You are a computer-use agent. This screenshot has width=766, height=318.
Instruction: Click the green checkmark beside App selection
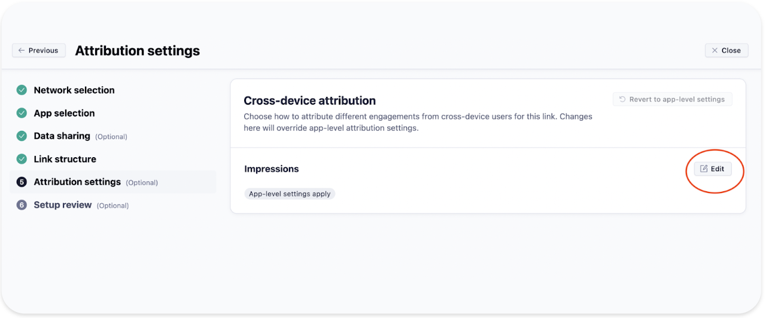[22, 113]
